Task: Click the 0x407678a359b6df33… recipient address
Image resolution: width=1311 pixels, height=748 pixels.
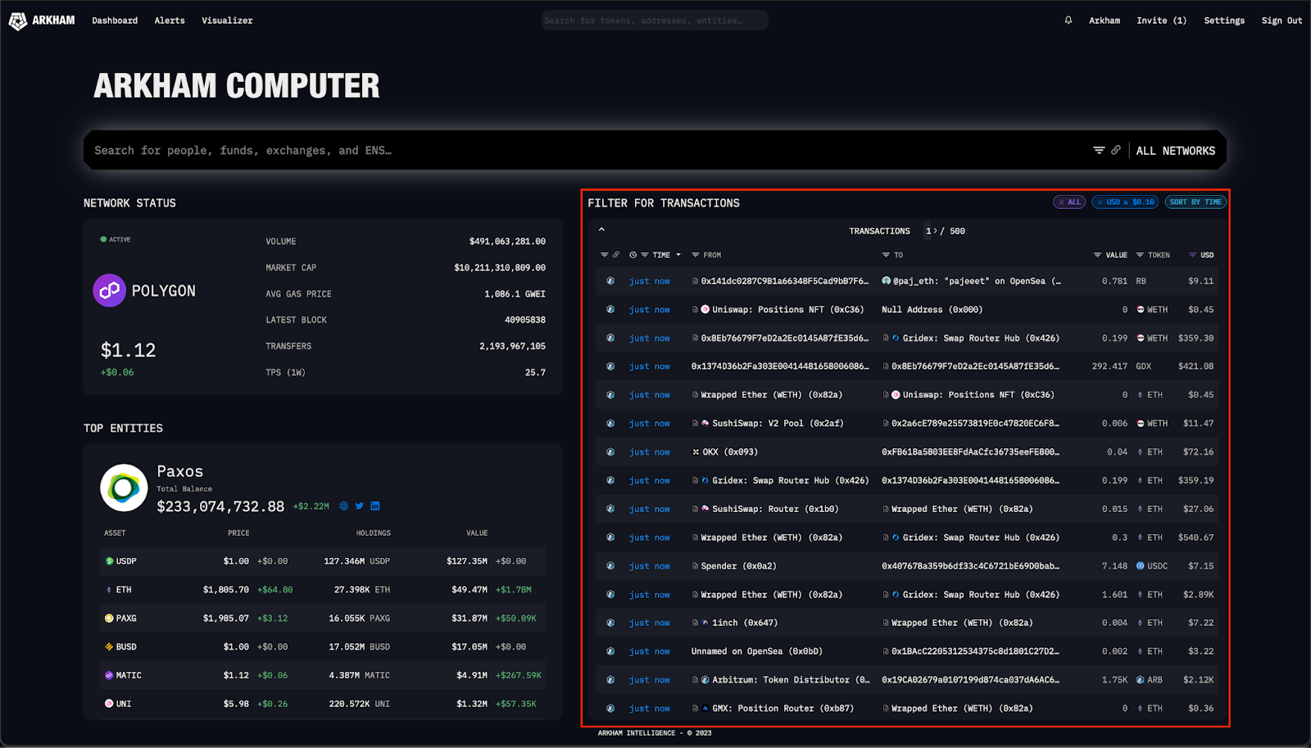Action: [x=970, y=566]
